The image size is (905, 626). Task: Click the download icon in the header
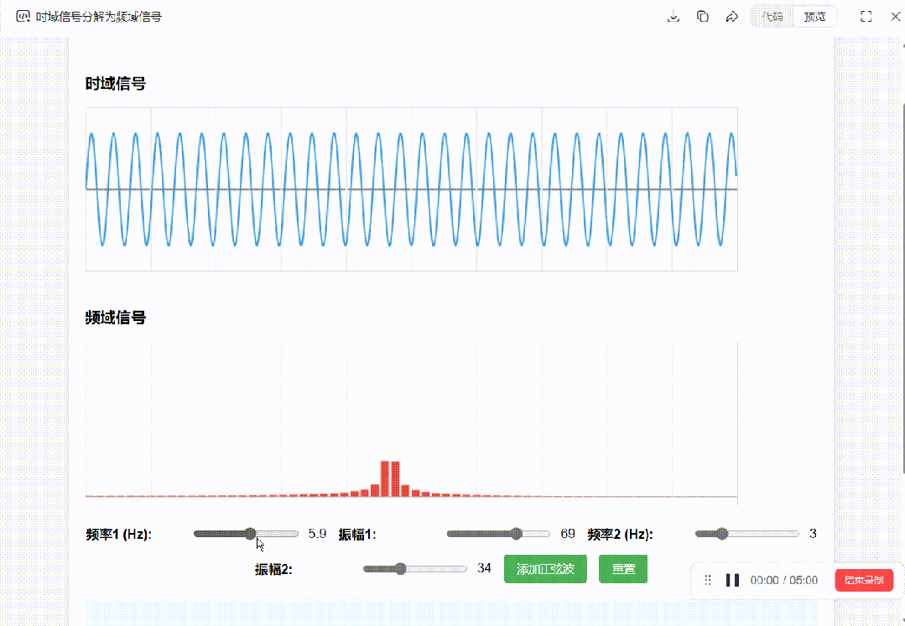coord(673,17)
